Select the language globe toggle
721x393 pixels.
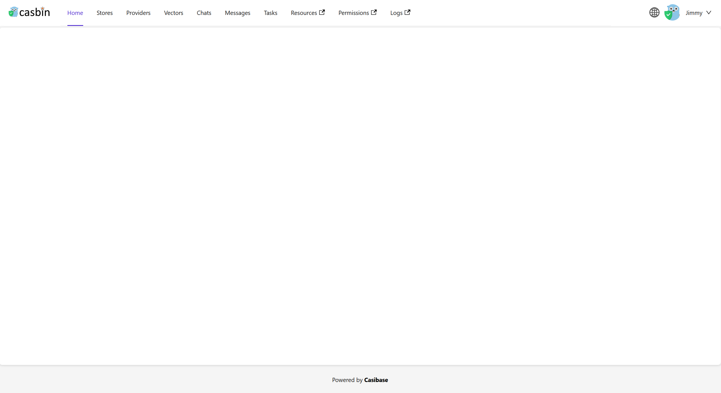654,13
